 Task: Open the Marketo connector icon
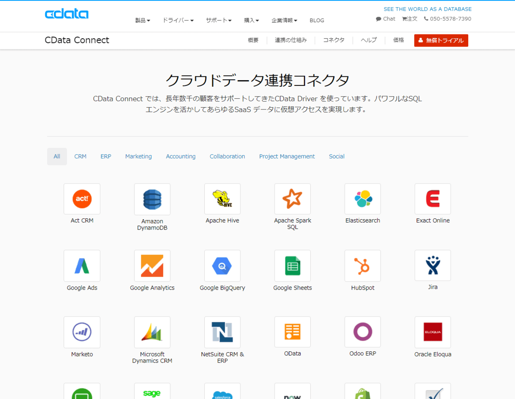click(x=82, y=332)
